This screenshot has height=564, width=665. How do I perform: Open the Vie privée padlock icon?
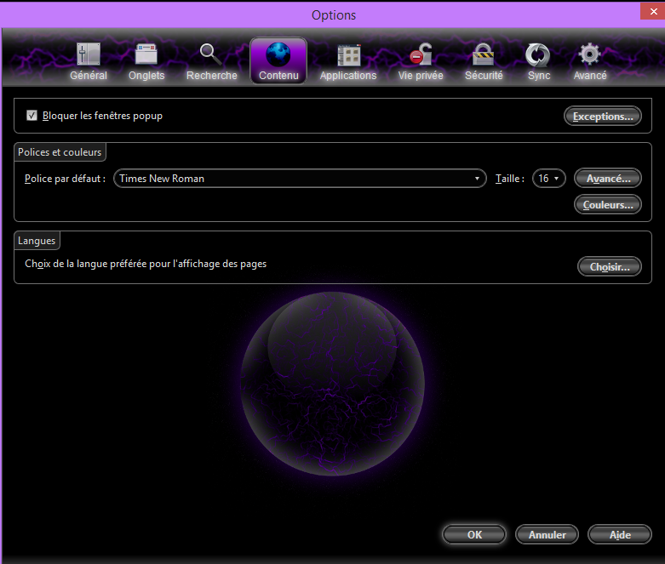[421, 55]
